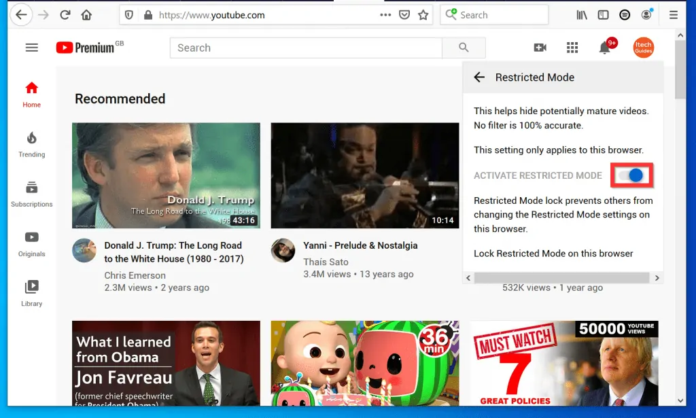Click the Spotify extension icon

coord(625,15)
